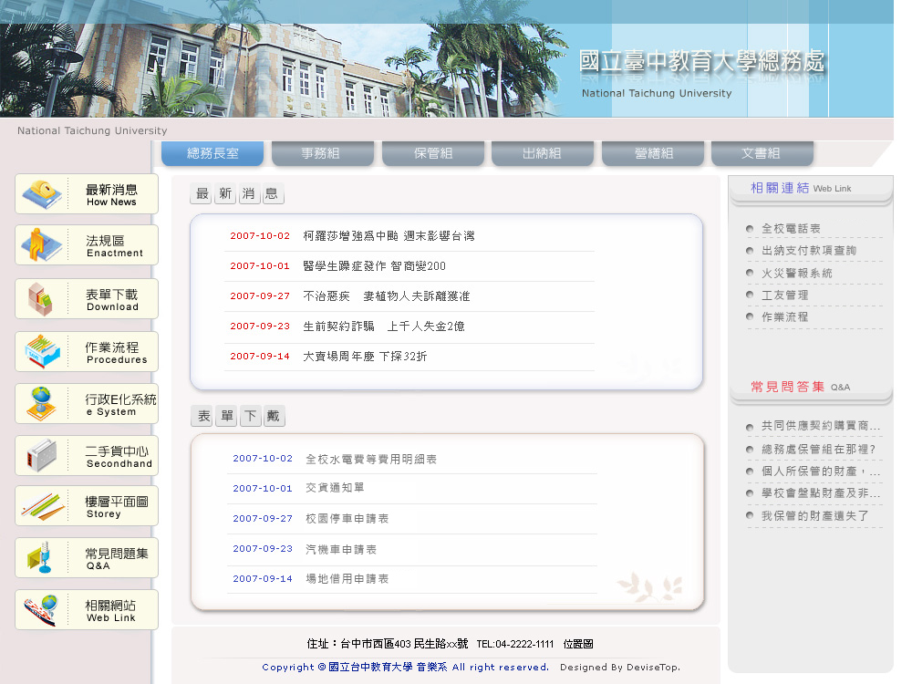Click the 最新消息 How News telephone icon
The height and width of the screenshot is (684, 912).
point(41,194)
